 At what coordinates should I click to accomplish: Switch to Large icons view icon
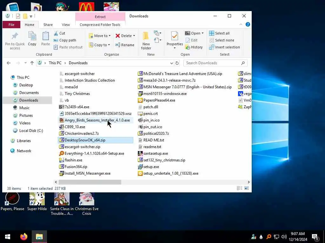[x=246, y=188]
